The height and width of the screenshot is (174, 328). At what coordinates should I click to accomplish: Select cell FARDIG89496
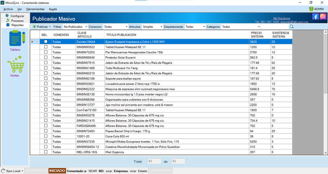point(90,126)
